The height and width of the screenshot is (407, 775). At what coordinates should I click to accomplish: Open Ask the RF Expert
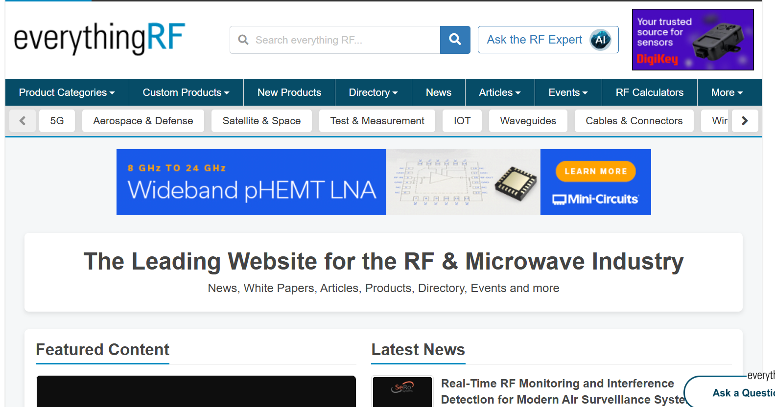(548, 40)
